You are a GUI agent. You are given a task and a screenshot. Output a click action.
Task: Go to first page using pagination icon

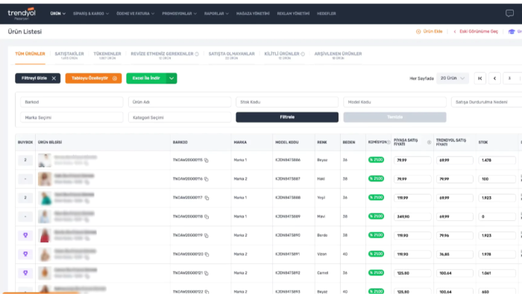pos(479,78)
